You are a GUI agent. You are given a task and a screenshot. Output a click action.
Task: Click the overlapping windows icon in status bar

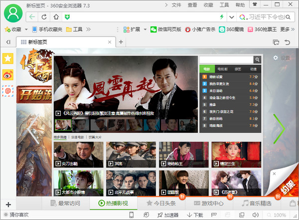[242, 215]
